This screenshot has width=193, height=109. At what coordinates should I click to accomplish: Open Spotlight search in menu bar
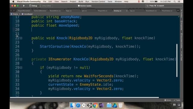point(175,2)
